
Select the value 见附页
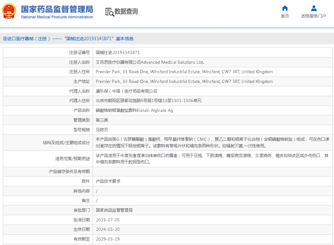102,130
